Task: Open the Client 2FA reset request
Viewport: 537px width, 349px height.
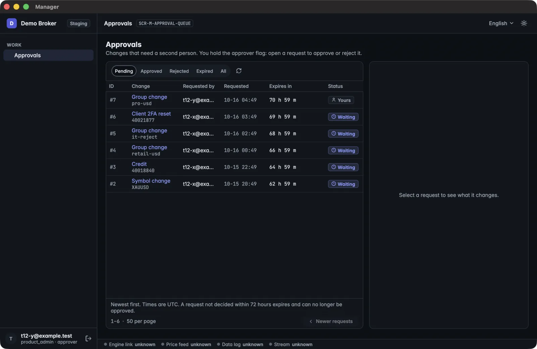Action: coord(151,114)
